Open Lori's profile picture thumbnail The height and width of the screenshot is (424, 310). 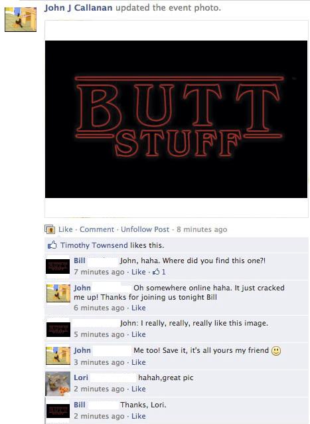[x=58, y=383]
